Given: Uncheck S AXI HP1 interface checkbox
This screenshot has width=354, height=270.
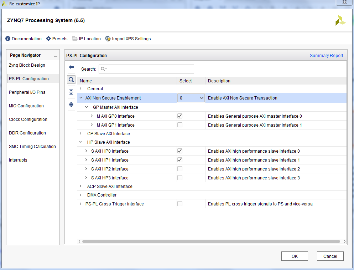Looking at the screenshot, I should point(180,160).
